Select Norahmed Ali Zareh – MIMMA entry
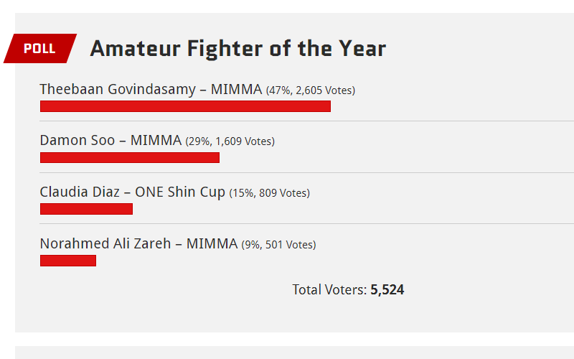 click(x=138, y=243)
